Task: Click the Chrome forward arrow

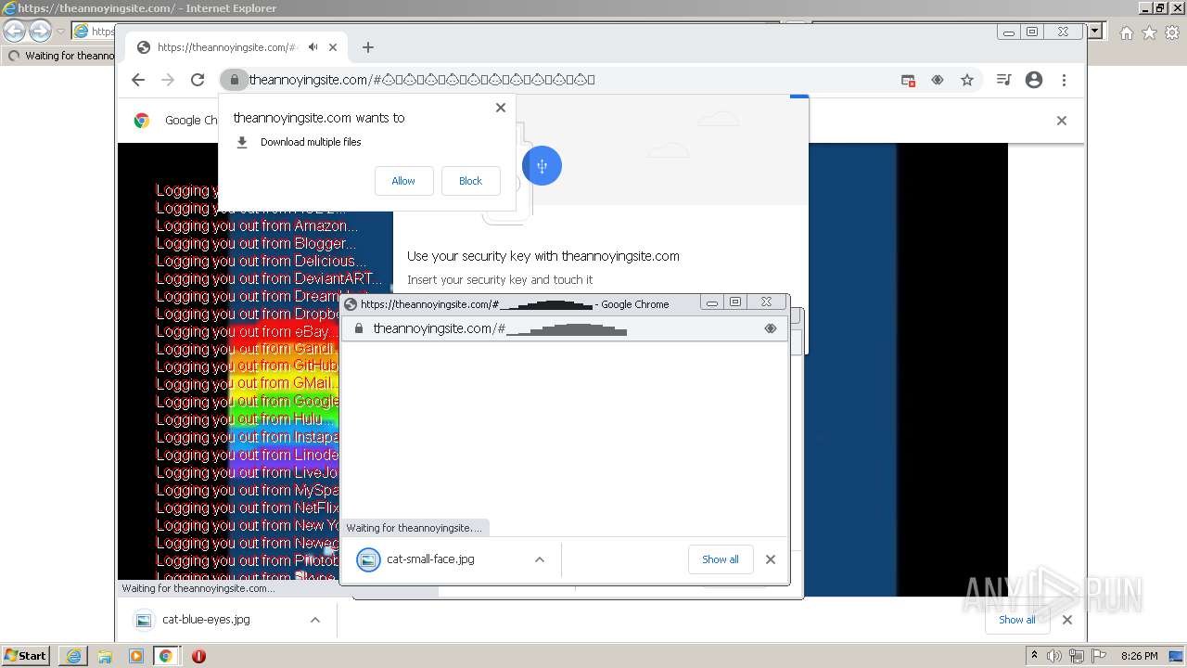Action: coord(168,80)
